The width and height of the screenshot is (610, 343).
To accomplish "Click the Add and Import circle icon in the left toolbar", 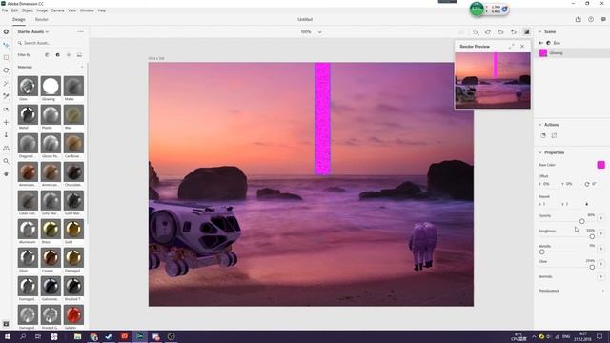I will [x=6, y=31].
